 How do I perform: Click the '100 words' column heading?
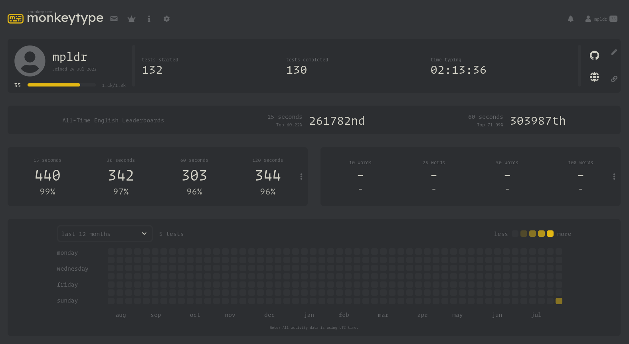[x=581, y=163]
